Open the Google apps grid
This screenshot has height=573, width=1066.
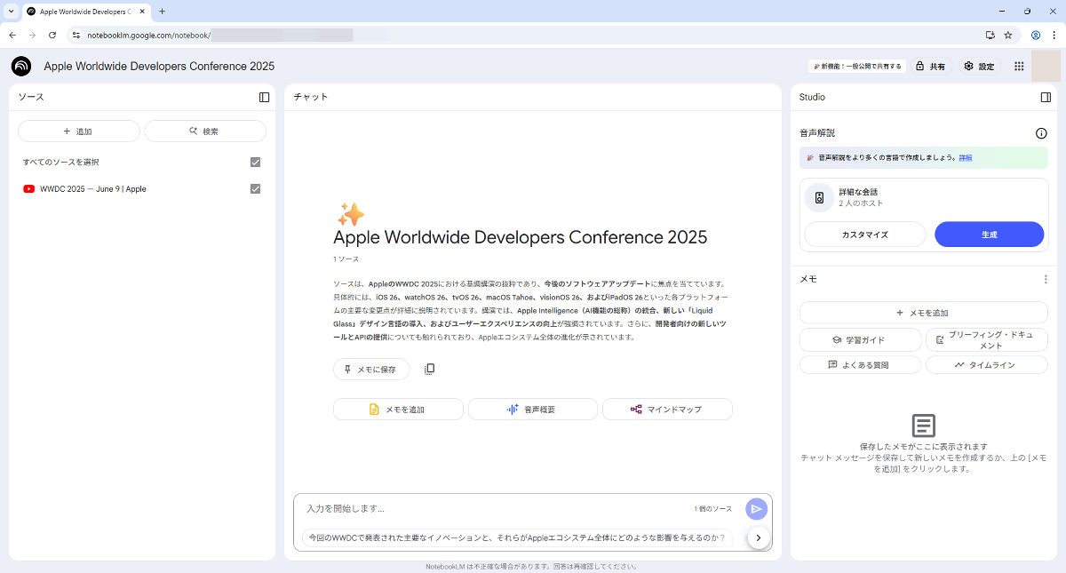pos(1019,67)
